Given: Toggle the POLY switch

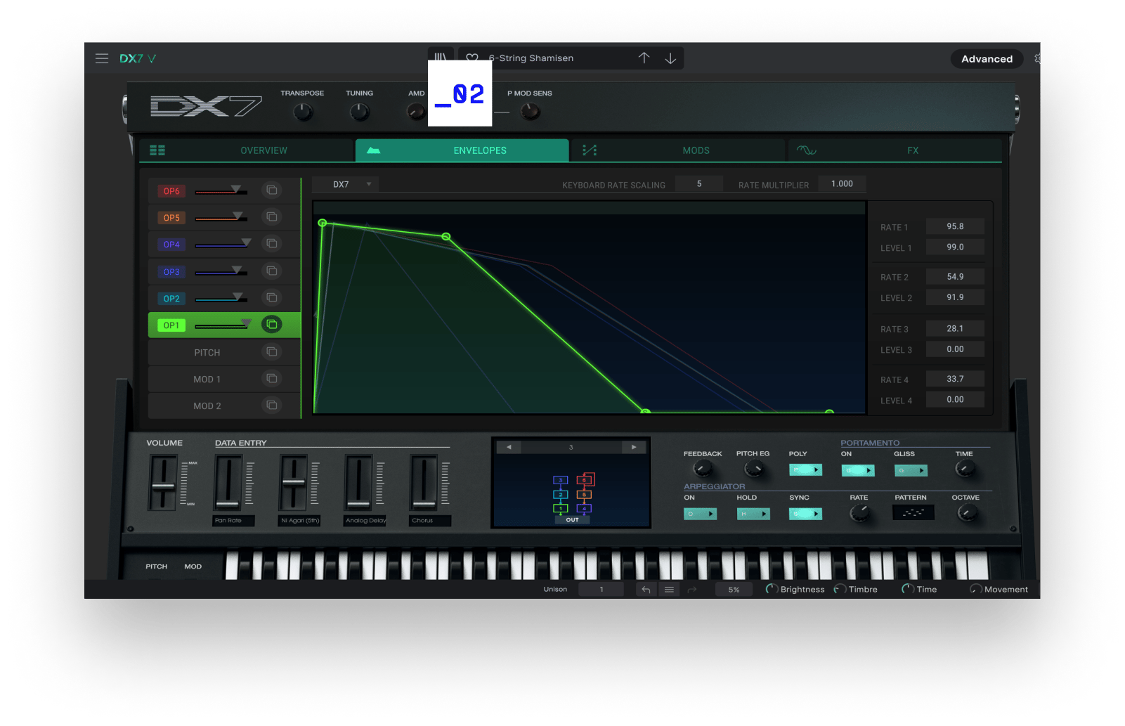Looking at the screenshot, I should [x=805, y=470].
